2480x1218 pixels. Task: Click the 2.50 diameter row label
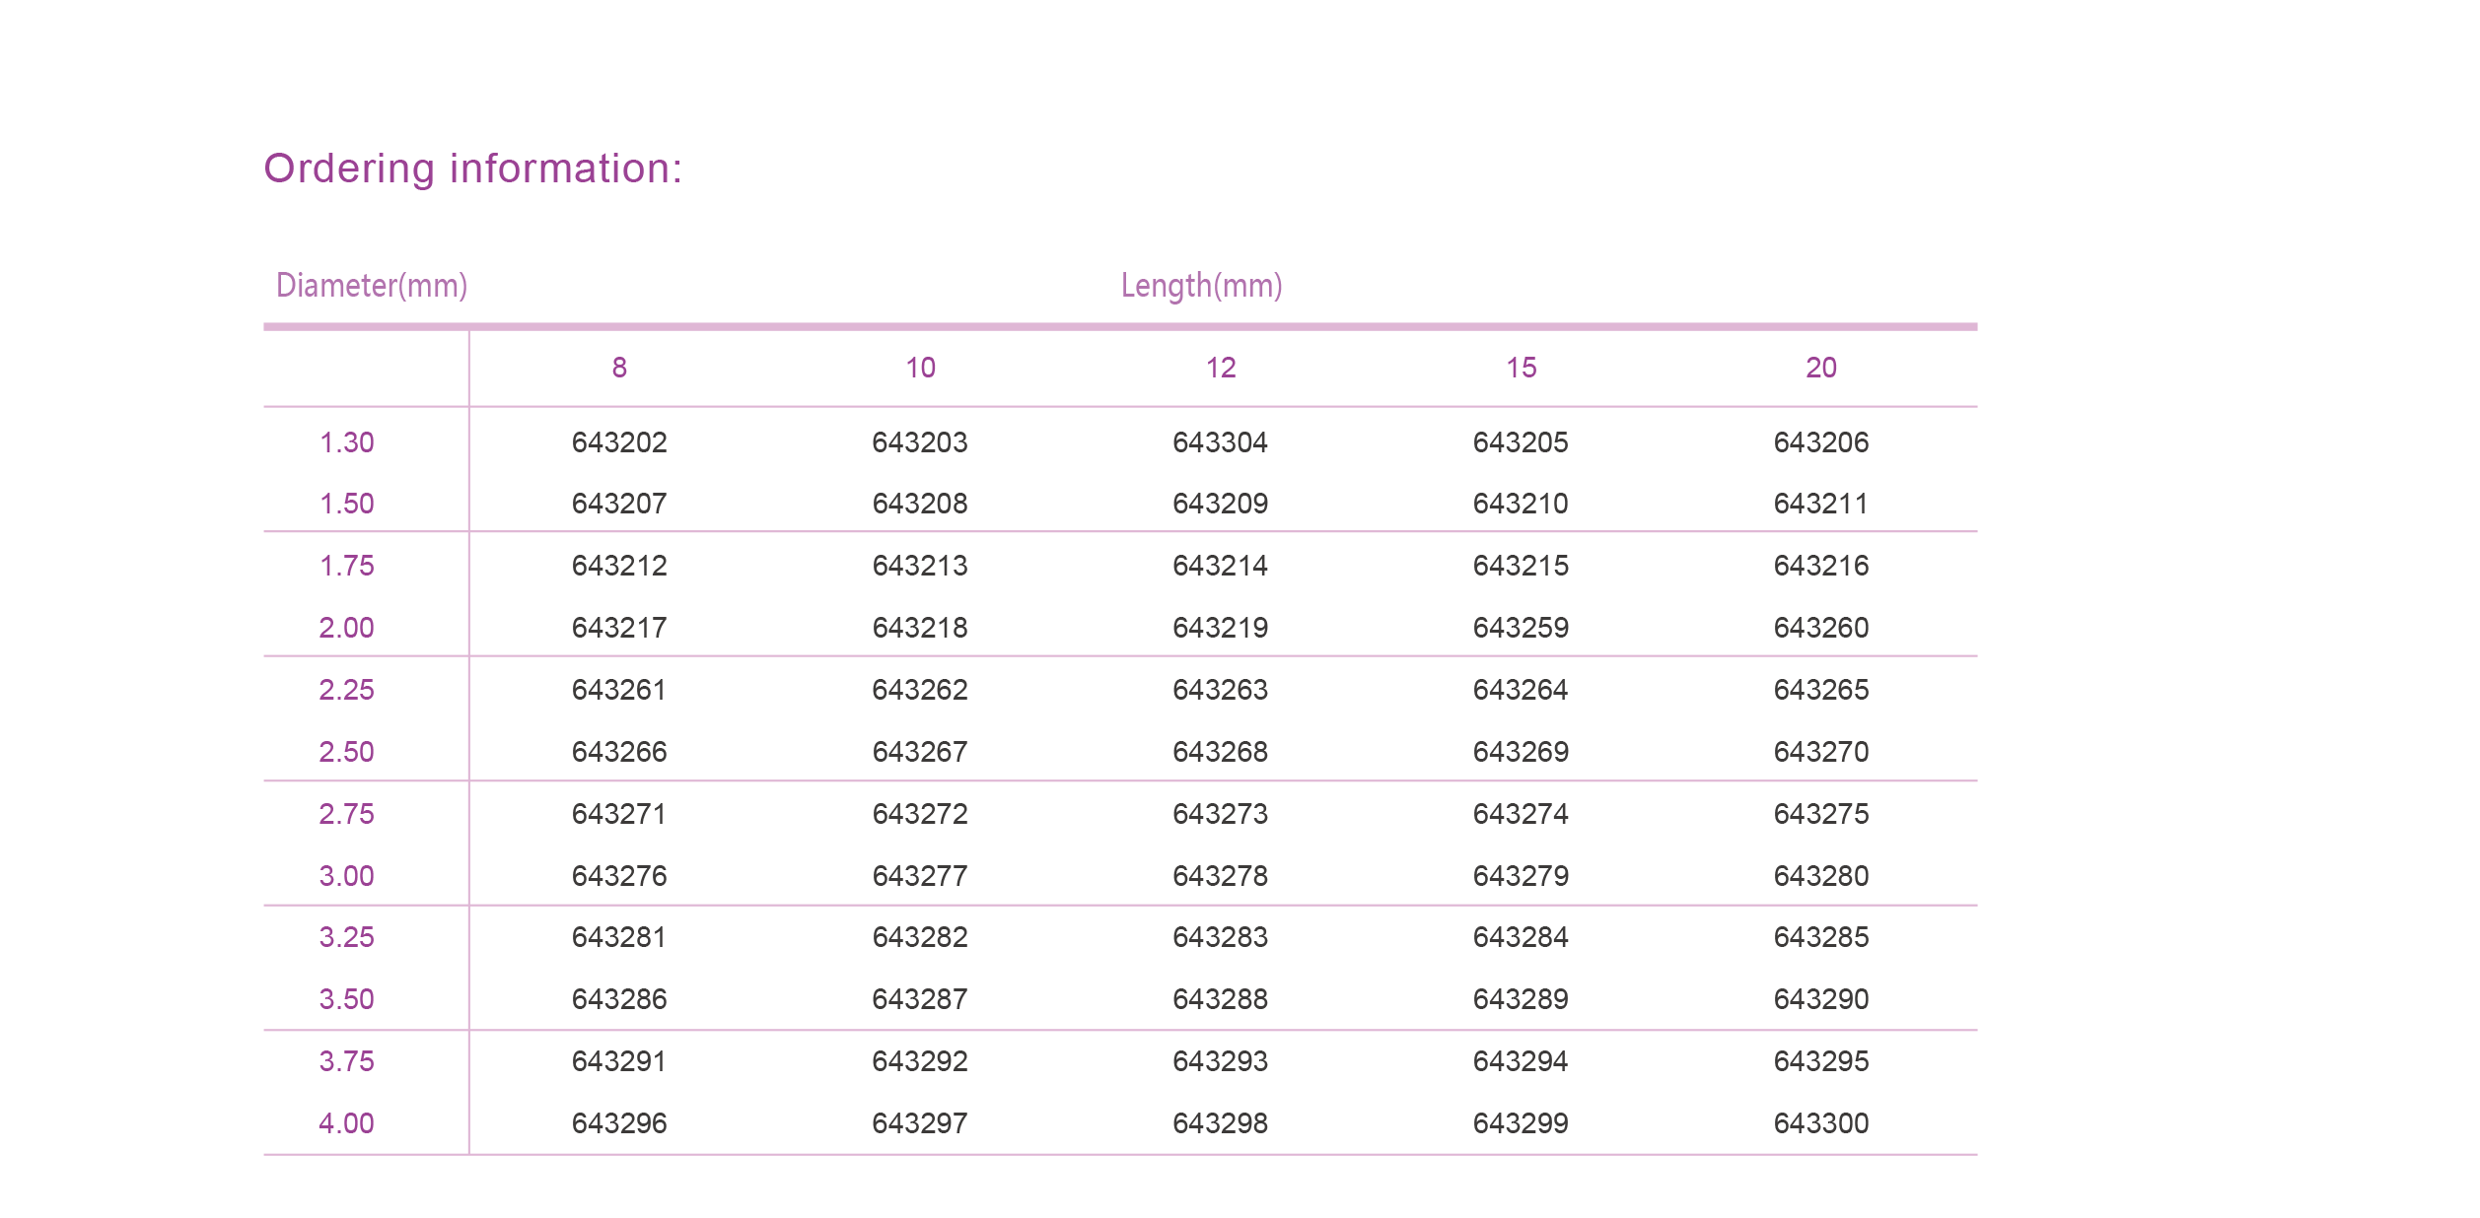(346, 752)
